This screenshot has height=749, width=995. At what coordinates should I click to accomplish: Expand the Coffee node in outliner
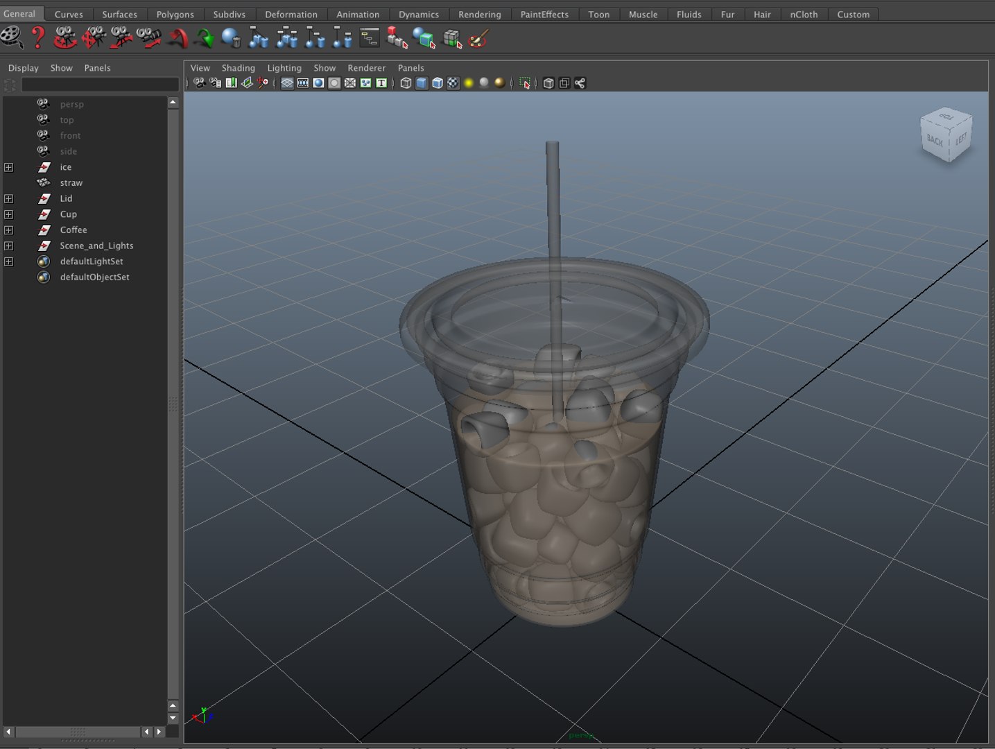[x=8, y=230]
